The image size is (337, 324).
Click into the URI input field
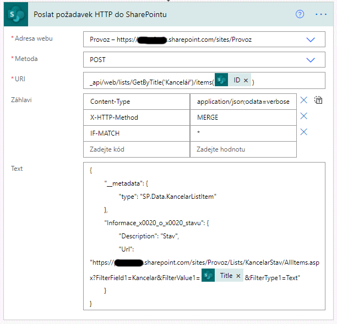point(204,81)
